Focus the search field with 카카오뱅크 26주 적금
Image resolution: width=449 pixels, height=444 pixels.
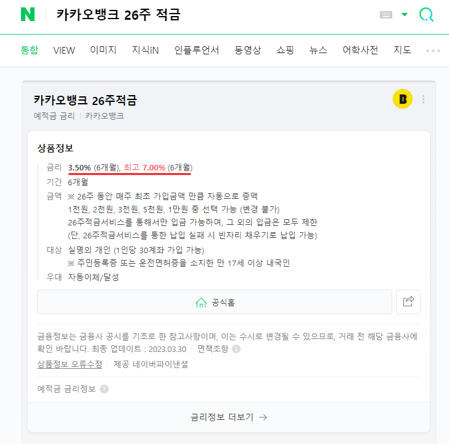click(x=118, y=14)
